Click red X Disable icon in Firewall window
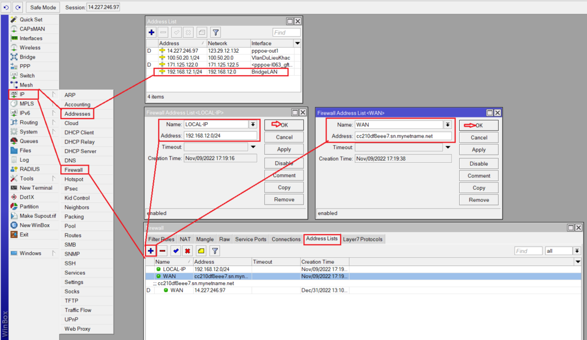Image resolution: width=587 pixels, height=340 pixels. coord(187,251)
